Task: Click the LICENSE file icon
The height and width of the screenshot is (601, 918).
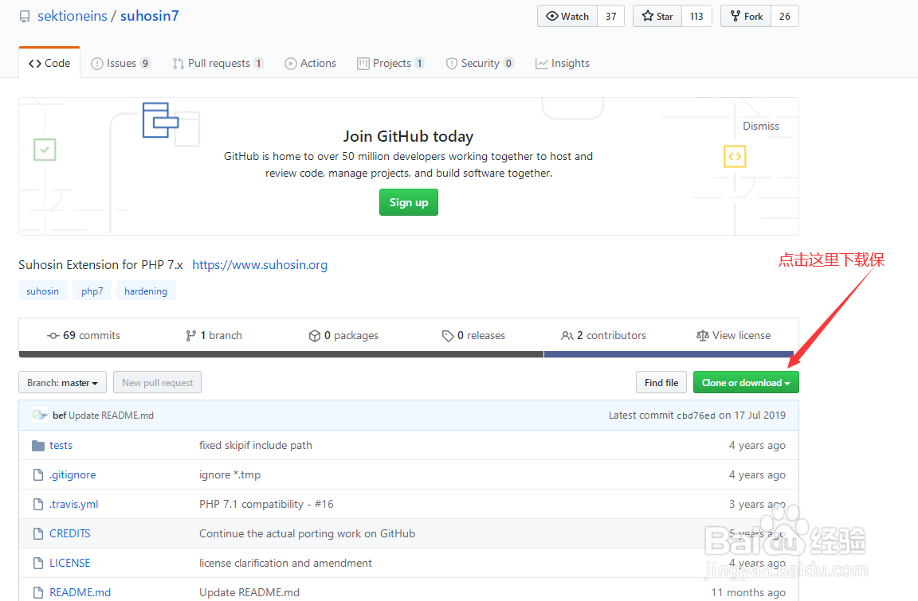Action: point(38,563)
